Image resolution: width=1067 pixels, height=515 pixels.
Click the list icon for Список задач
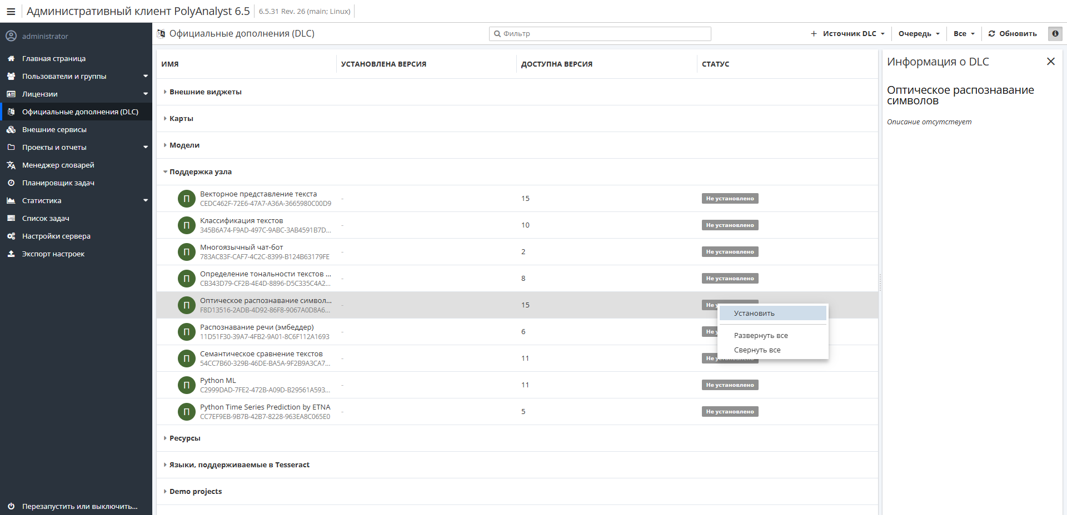(11, 218)
